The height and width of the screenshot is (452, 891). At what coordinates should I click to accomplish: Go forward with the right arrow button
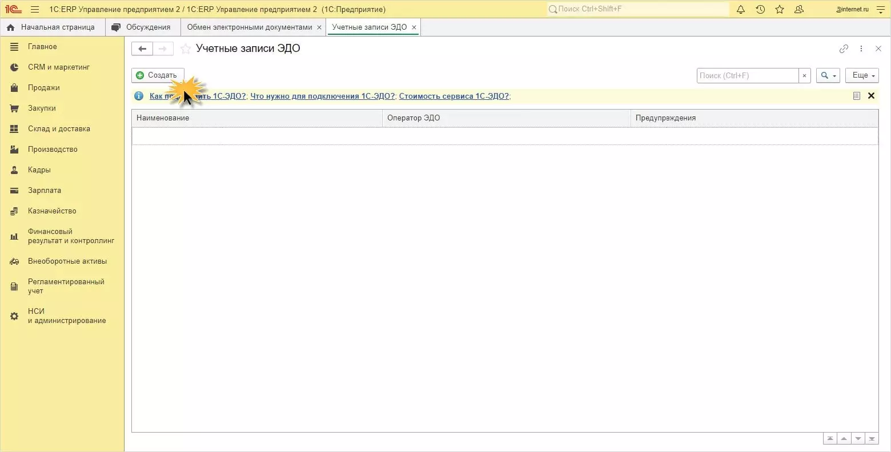[x=163, y=49]
